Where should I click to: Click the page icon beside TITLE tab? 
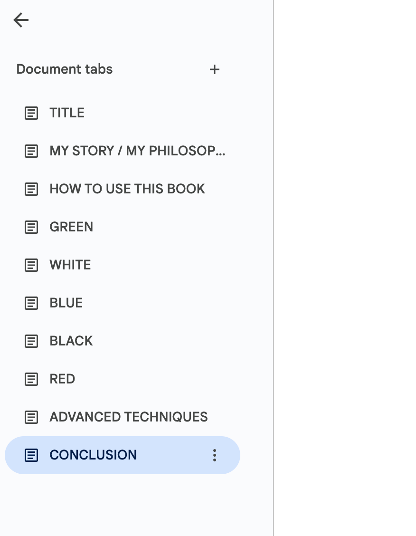31,113
